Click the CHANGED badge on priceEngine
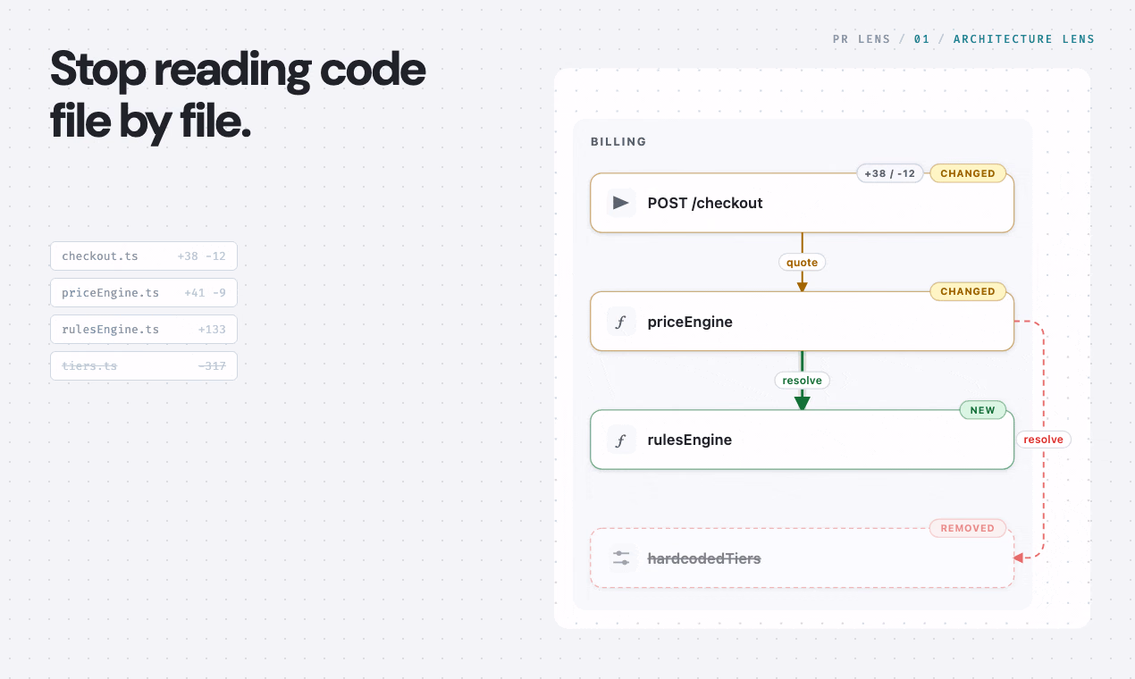 point(968,291)
